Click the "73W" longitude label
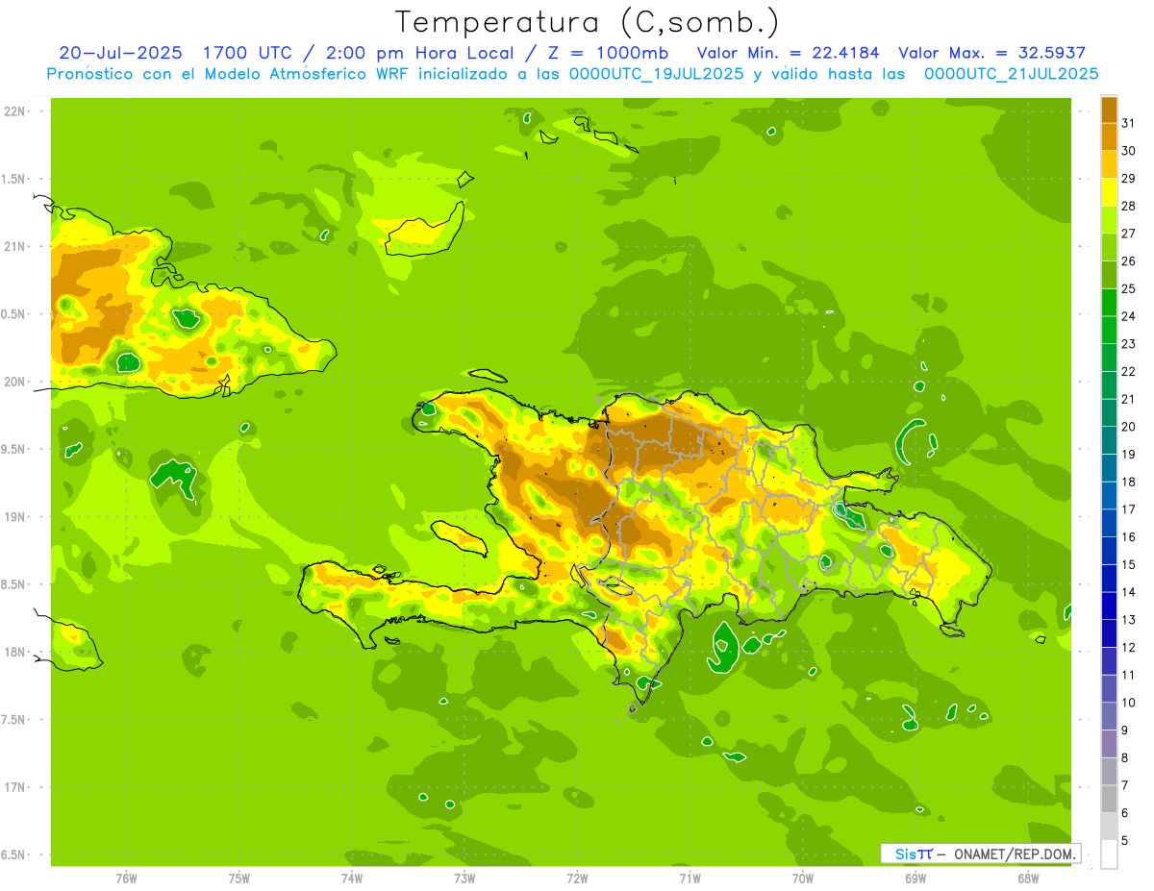Screen dimensions: 1154x891 pyautogui.click(x=464, y=878)
